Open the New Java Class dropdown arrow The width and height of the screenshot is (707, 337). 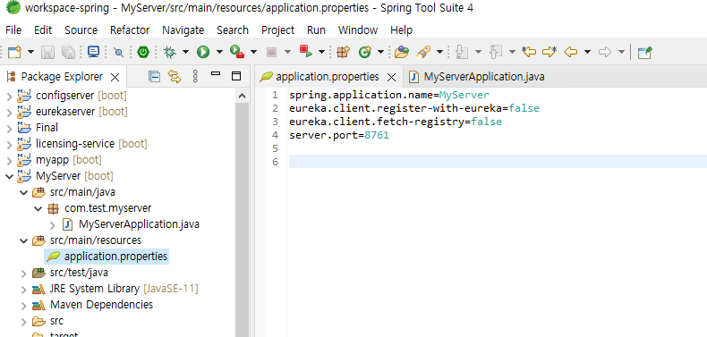380,52
